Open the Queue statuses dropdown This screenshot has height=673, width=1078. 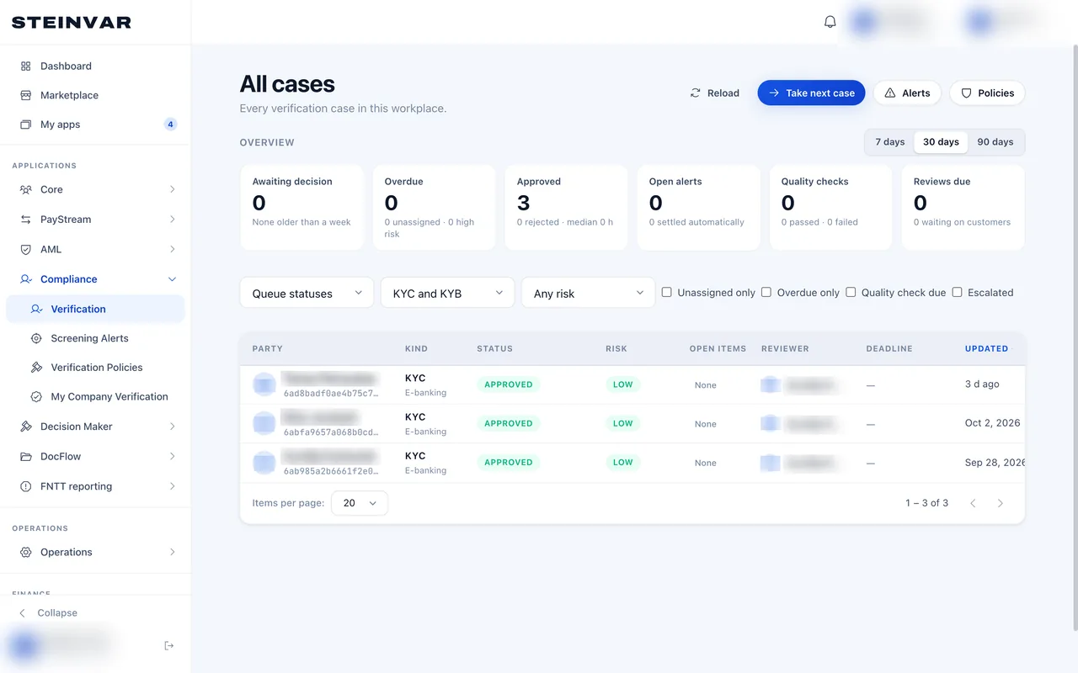307,293
